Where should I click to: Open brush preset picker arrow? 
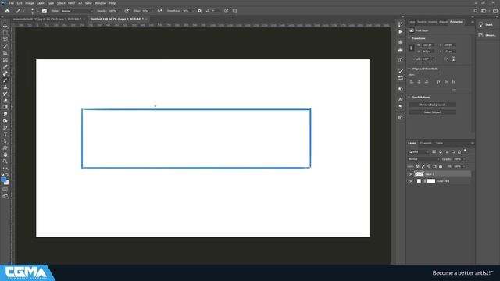click(37, 11)
